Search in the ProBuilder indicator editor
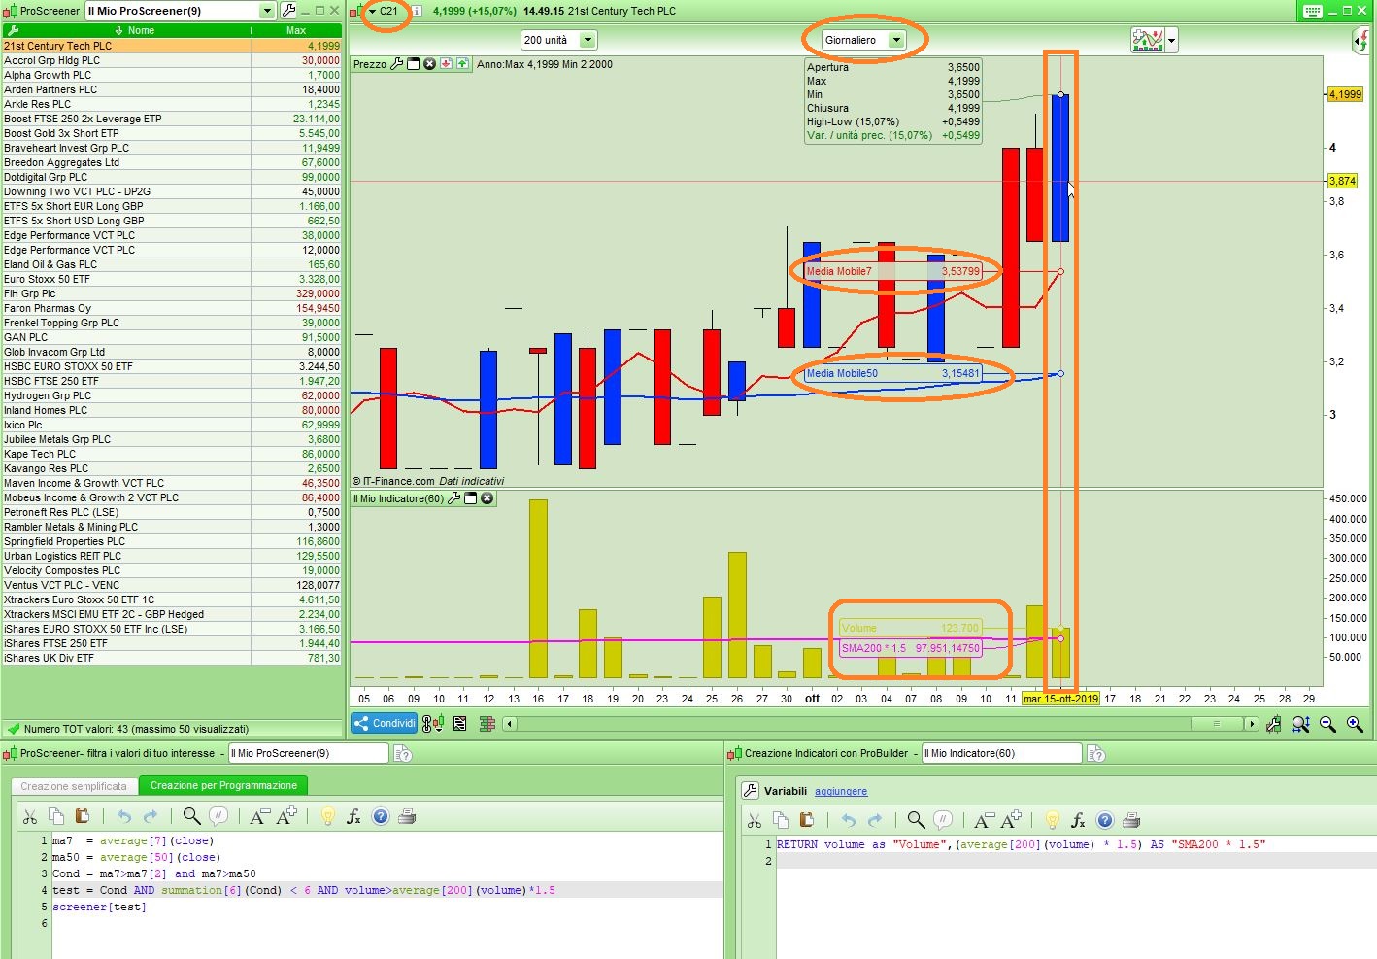This screenshot has height=959, width=1377. coord(916,820)
